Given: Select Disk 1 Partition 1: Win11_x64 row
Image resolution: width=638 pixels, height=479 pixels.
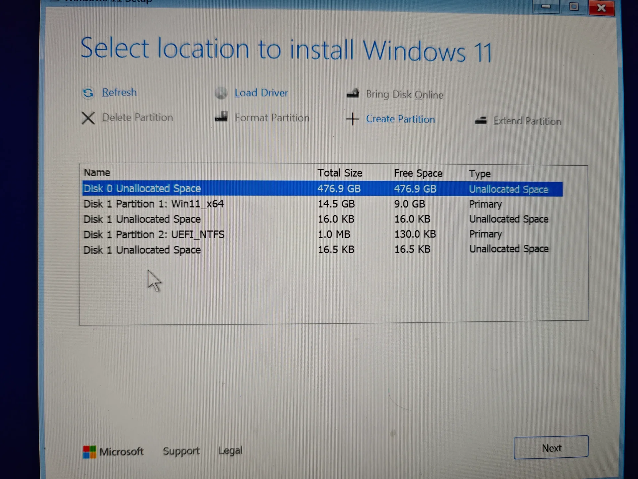Looking at the screenshot, I should [322, 204].
